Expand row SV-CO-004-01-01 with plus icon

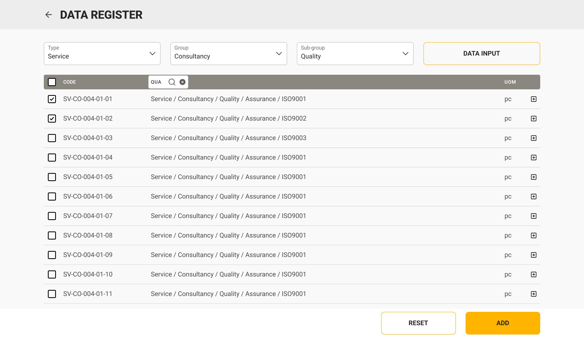coord(534,99)
